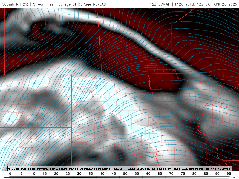Click the '35' color scale label
This screenshot has height=179, width=239.
pyautogui.click(x=91, y=174)
